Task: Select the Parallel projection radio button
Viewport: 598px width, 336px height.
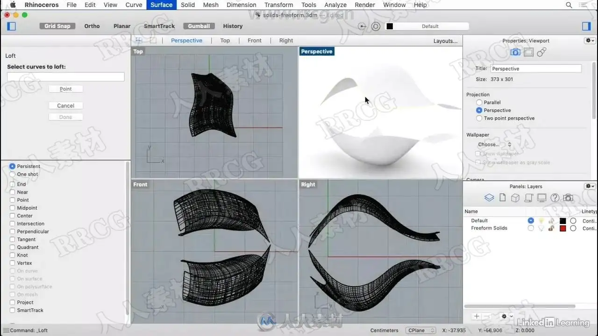Action: [x=479, y=102]
